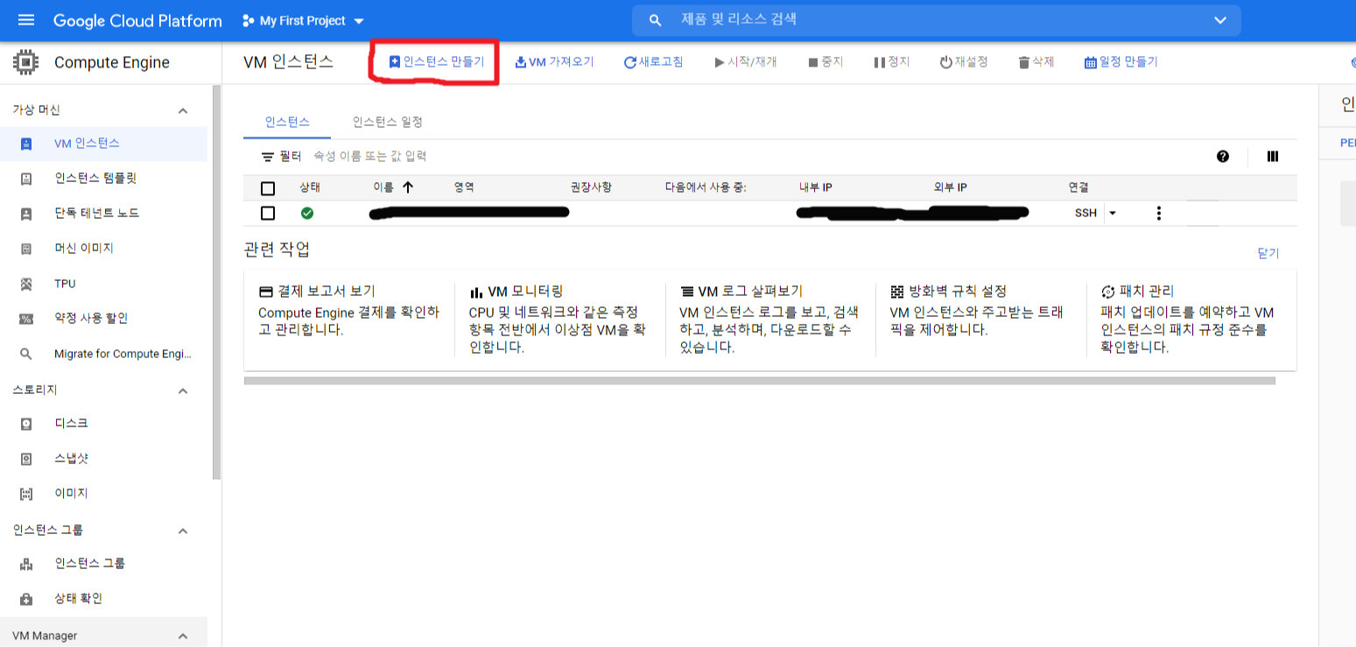The height and width of the screenshot is (647, 1356).
Task: Click the Compute Engine chip icon
Action: point(25,62)
